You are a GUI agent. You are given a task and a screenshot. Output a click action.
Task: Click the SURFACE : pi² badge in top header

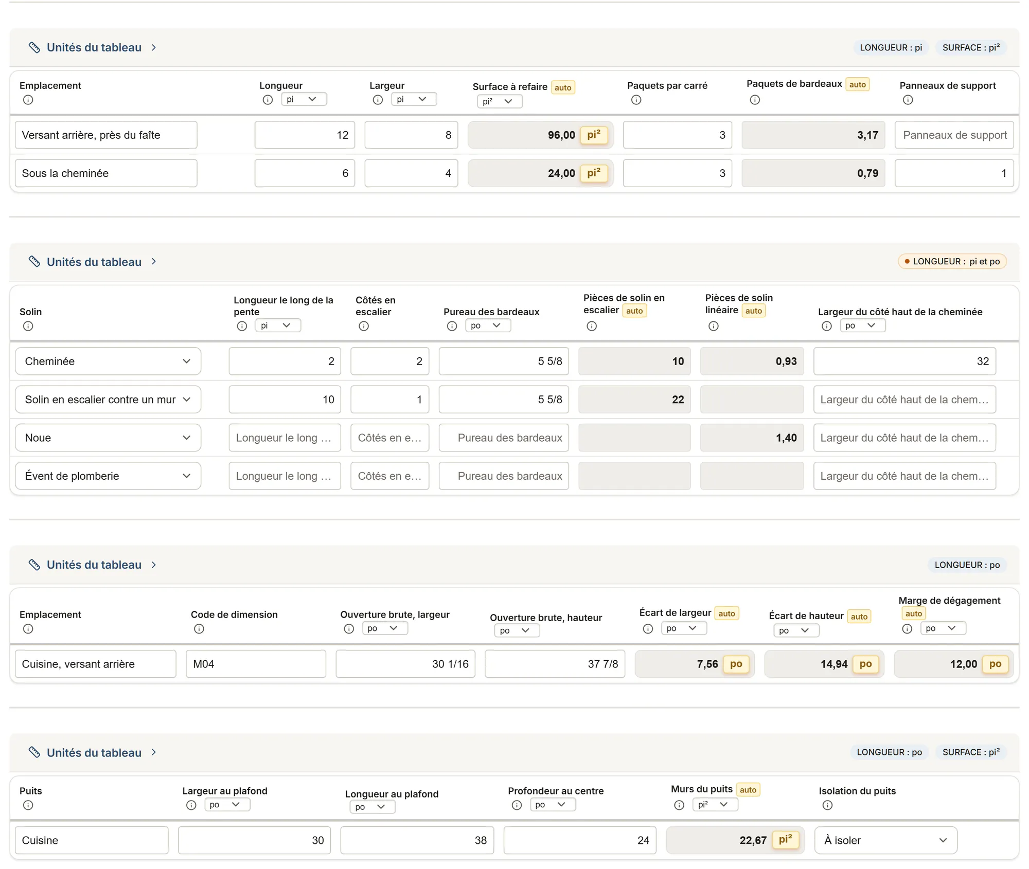971,47
